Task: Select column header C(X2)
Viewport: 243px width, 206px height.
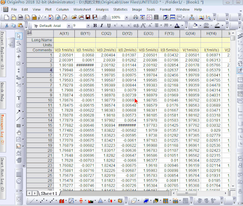Action: click(106, 34)
